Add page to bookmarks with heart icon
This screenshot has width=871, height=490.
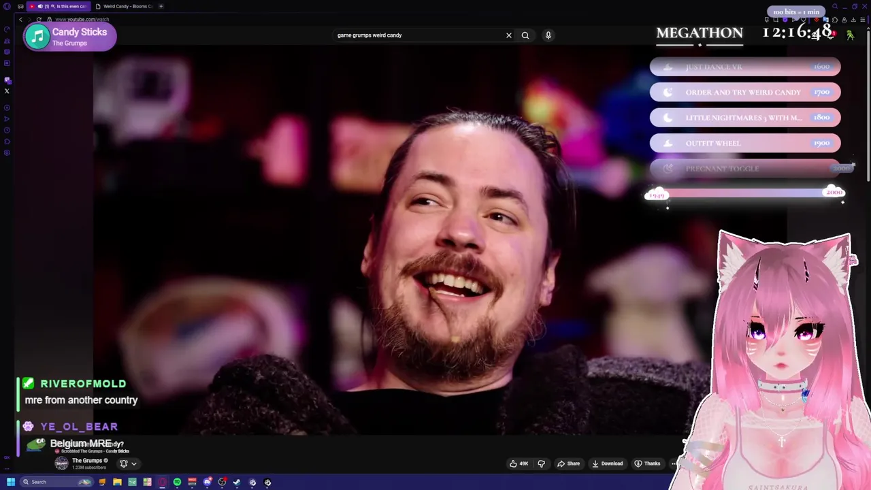[804, 20]
